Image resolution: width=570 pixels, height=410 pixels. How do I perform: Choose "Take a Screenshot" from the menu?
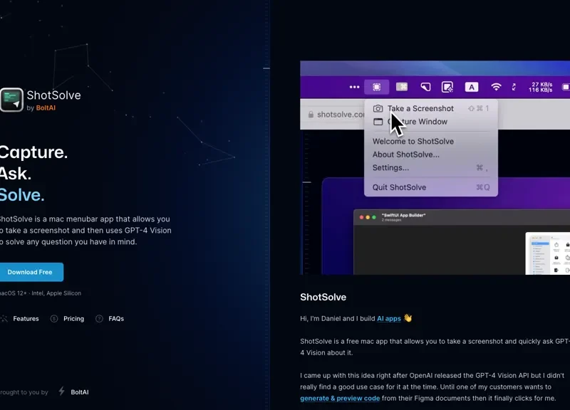click(x=431, y=108)
